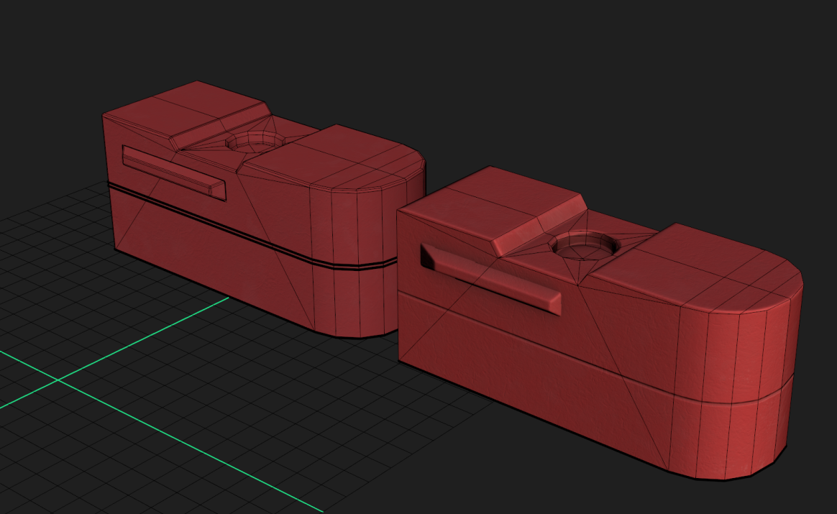The width and height of the screenshot is (837, 514).
Task: Click the sloped wedge atop the left model
Action: coord(220,126)
